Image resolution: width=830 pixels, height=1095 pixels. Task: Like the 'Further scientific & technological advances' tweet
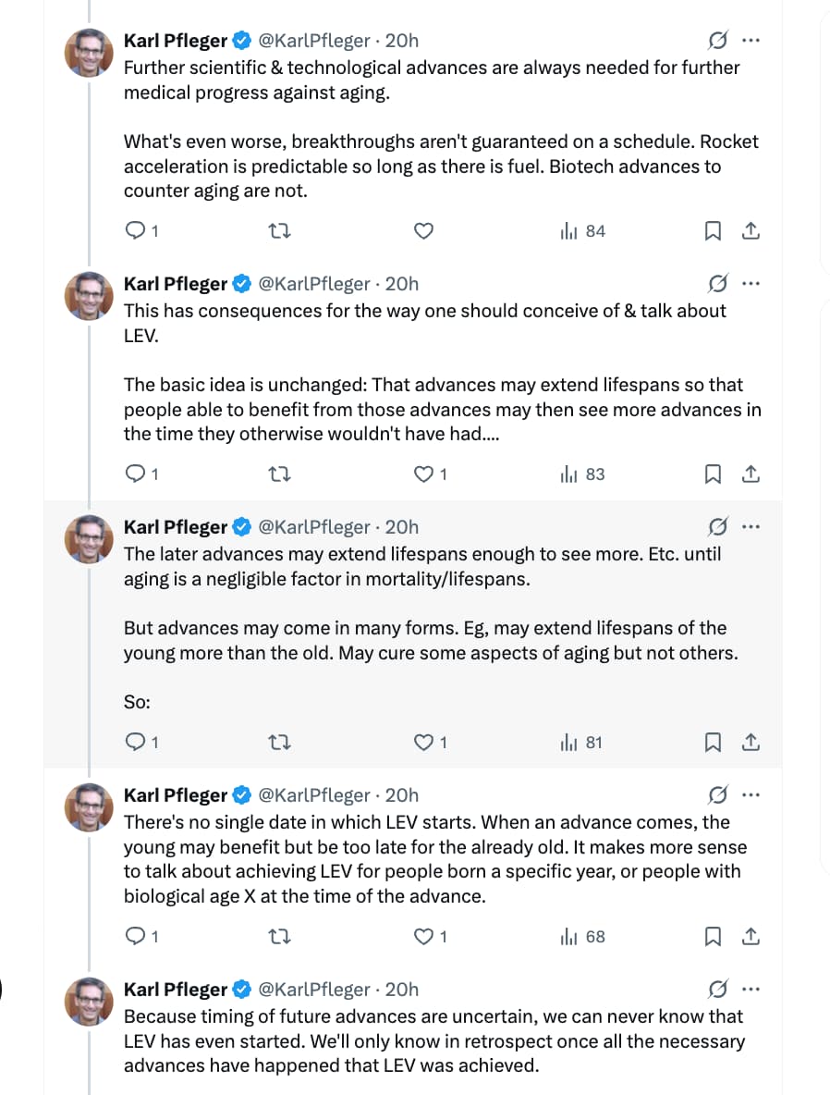point(423,231)
